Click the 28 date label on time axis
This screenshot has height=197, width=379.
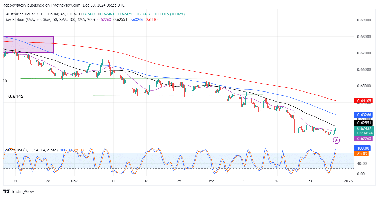pyautogui.click(x=48, y=181)
